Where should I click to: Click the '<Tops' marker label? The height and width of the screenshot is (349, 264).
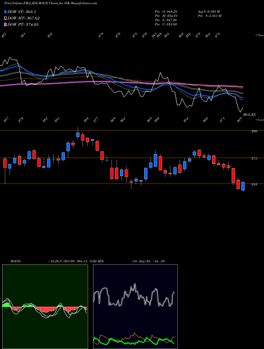tap(259, 35)
